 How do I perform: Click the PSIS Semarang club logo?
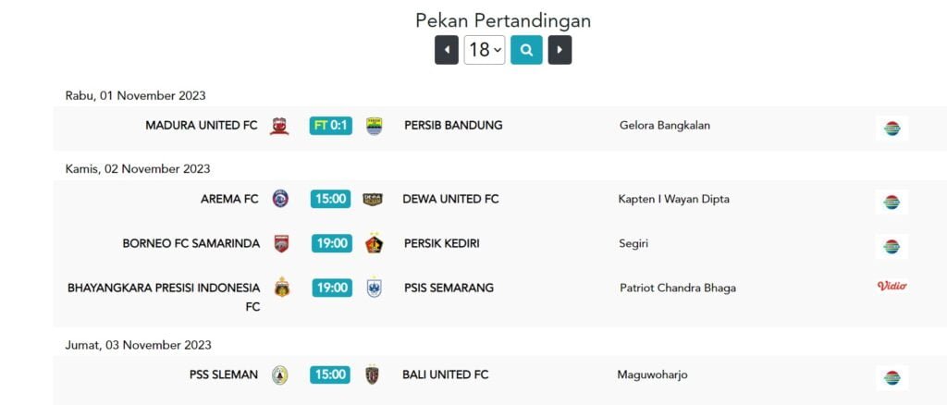[374, 288]
